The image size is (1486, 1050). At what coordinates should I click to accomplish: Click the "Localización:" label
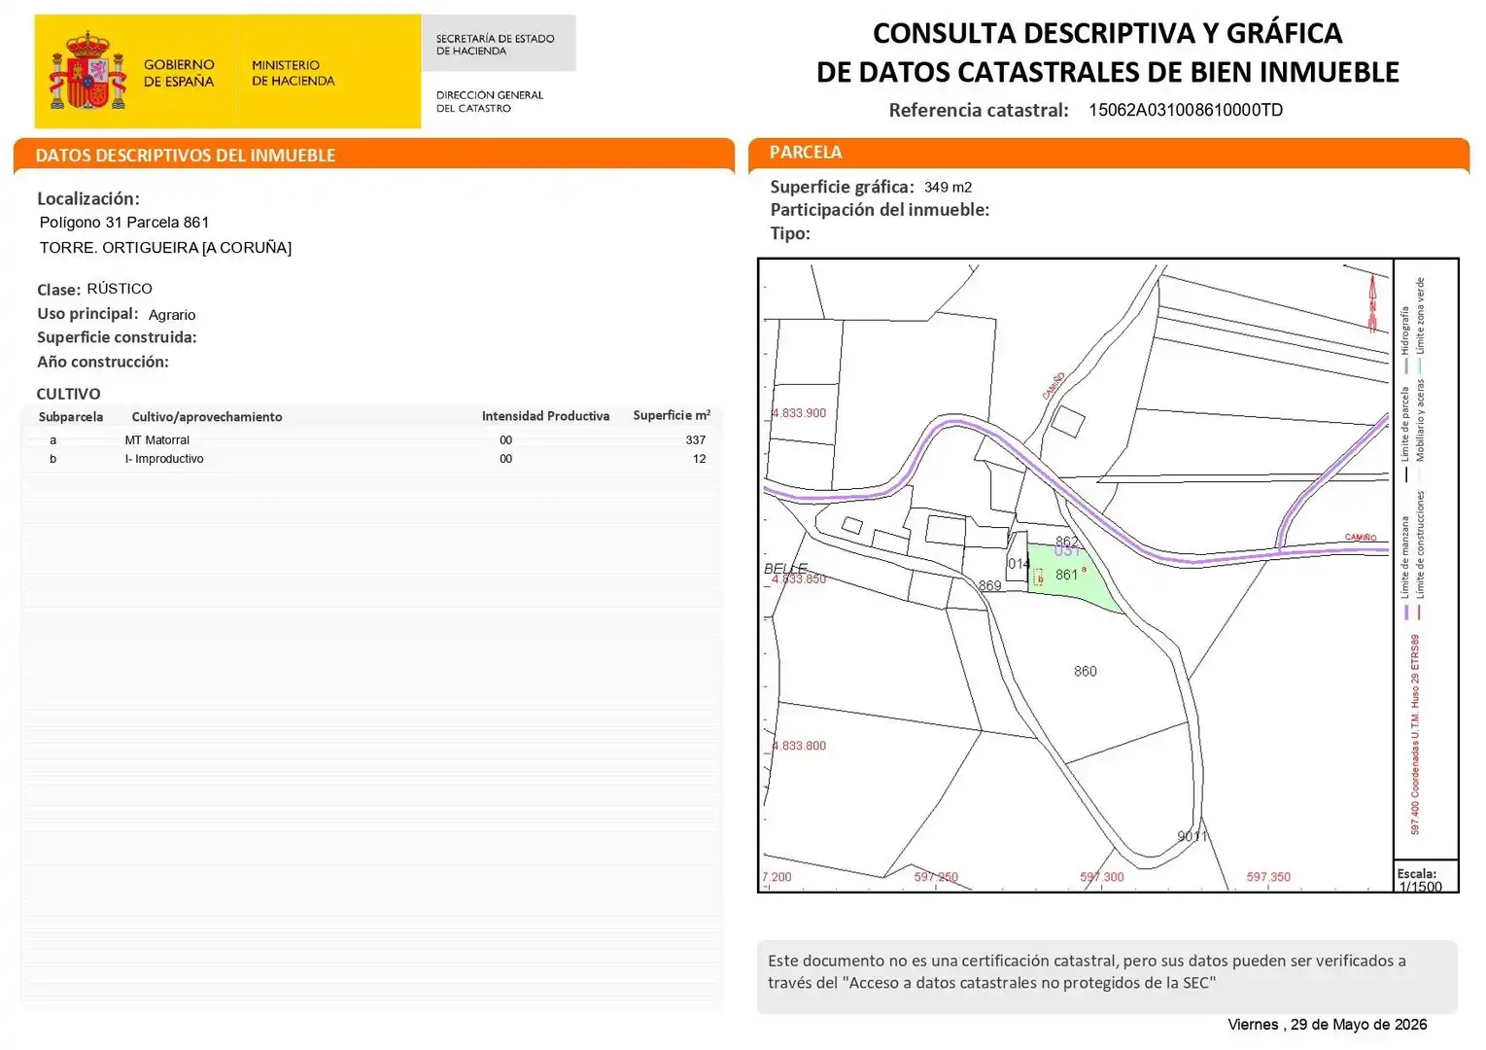point(88,198)
